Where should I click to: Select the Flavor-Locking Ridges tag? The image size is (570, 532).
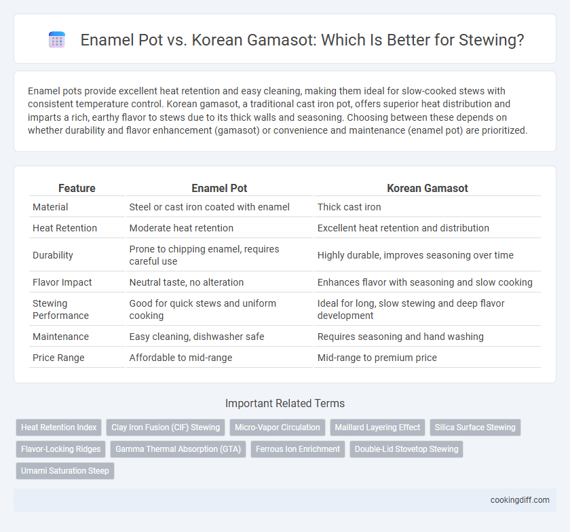pyautogui.click(x=60, y=449)
